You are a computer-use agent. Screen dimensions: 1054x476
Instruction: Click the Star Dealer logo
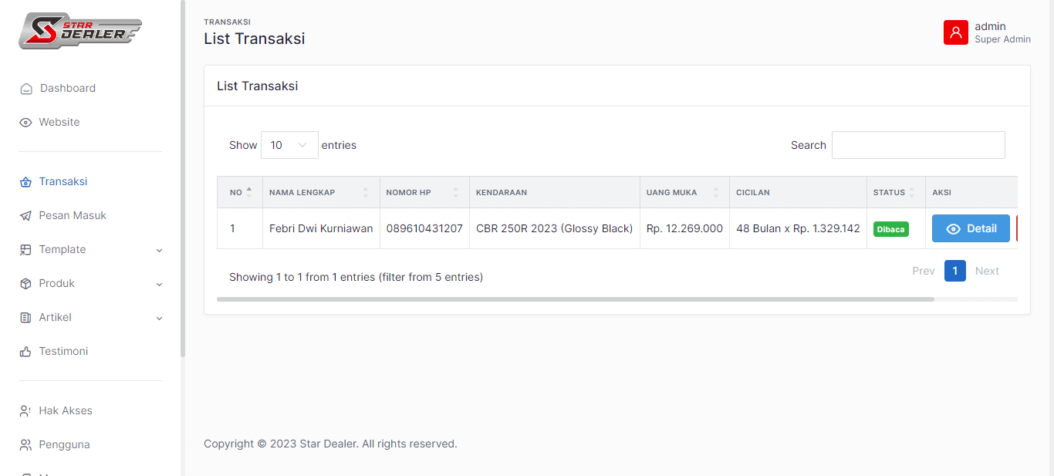[80, 31]
